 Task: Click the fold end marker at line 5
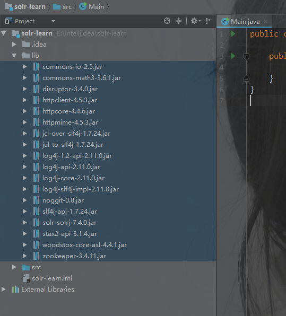[x=246, y=78]
